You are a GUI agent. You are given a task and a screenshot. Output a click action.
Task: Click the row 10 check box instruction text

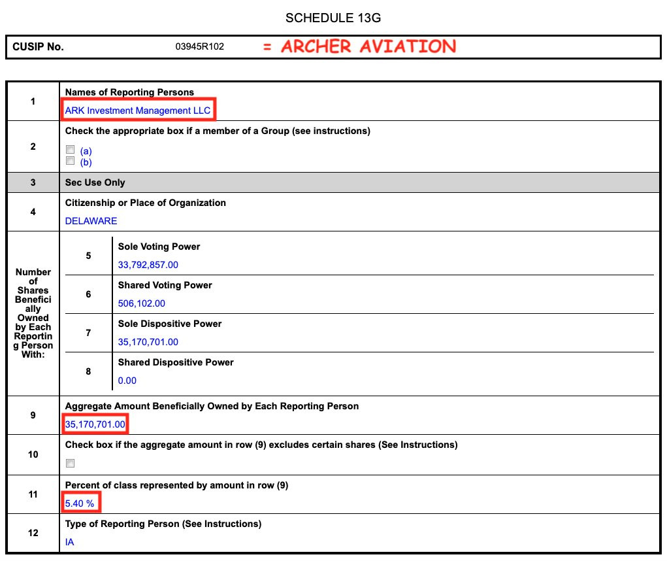click(x=261, y=445)
